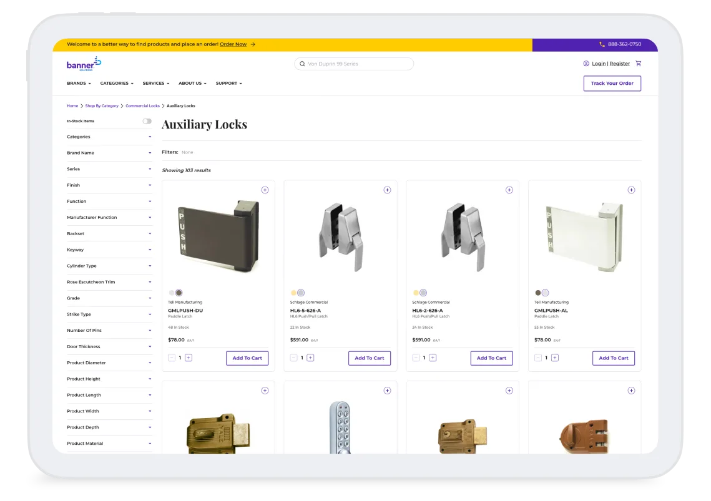
Task: Click the plus circle icon on the GMLPUSH-DU card
Action: click(265, 190)
